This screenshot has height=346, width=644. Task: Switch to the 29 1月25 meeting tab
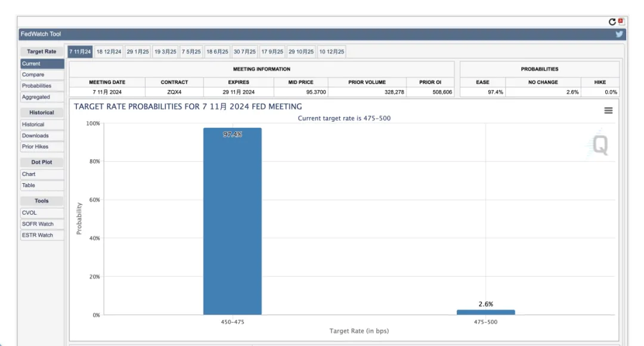tap(138, 52)
